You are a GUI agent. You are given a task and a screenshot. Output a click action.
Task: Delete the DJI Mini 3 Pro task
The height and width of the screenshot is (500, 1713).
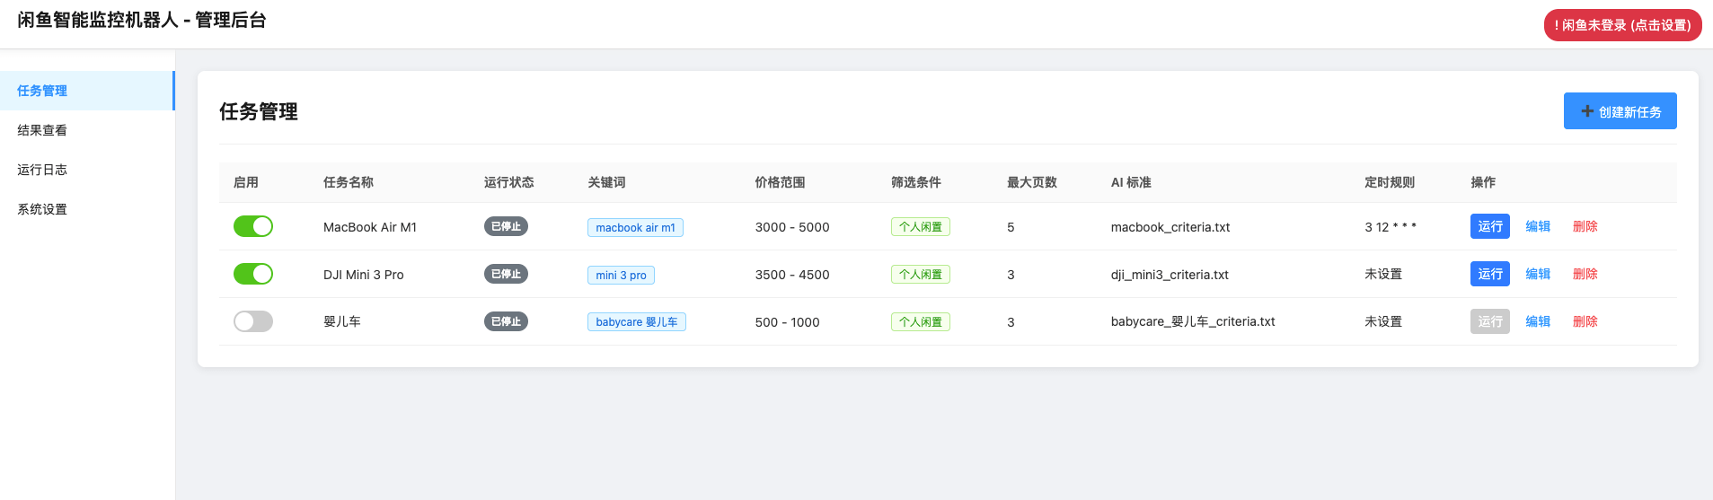(1585, 274)
